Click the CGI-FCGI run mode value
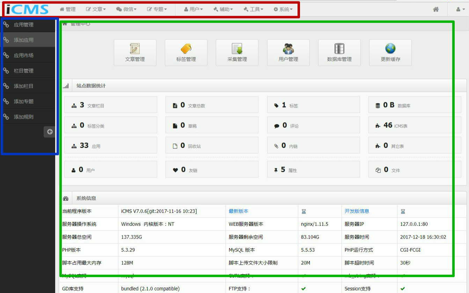Screen dimensions: 469x293 [x=410, y=250]
